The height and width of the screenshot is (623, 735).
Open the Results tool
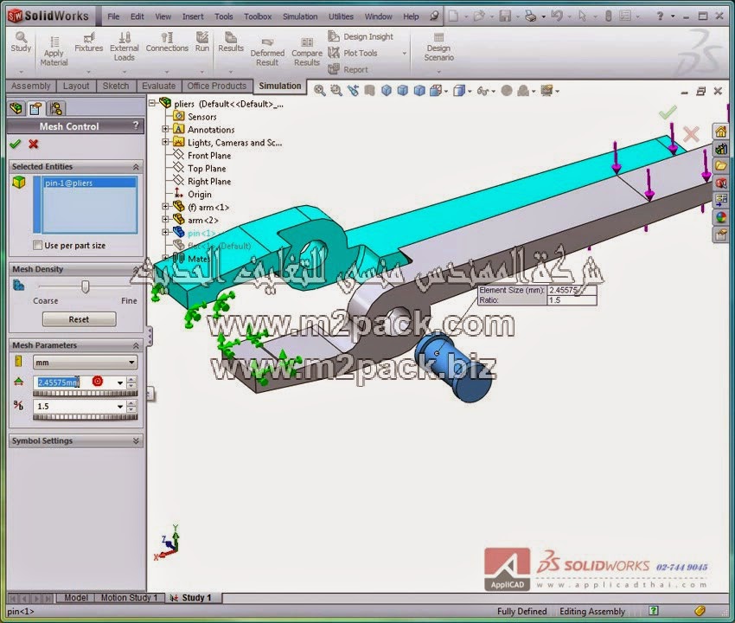231,42
